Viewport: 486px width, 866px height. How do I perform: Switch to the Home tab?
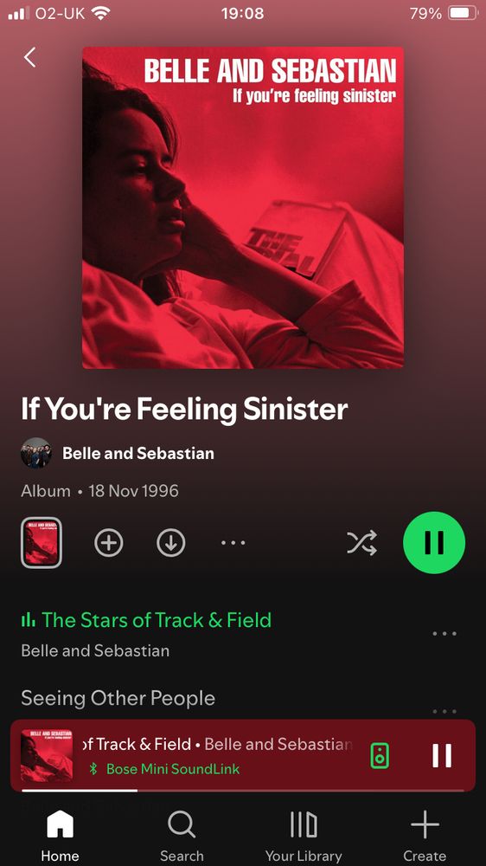point(60,835)
